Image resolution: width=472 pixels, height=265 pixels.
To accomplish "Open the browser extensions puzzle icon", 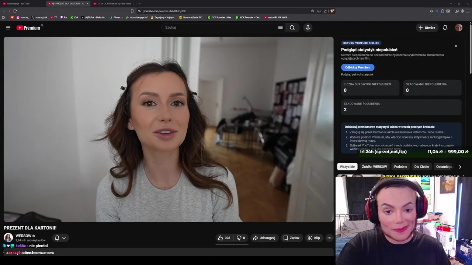I will (442, 11).
